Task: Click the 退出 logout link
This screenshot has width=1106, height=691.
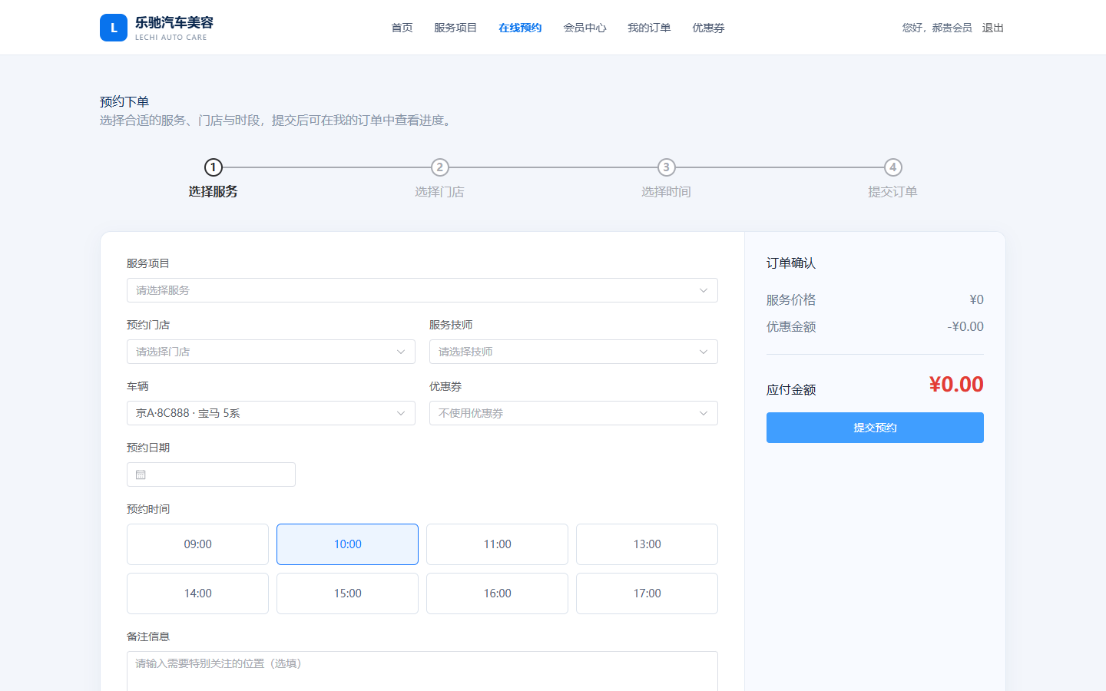Action: pos(993,28)
